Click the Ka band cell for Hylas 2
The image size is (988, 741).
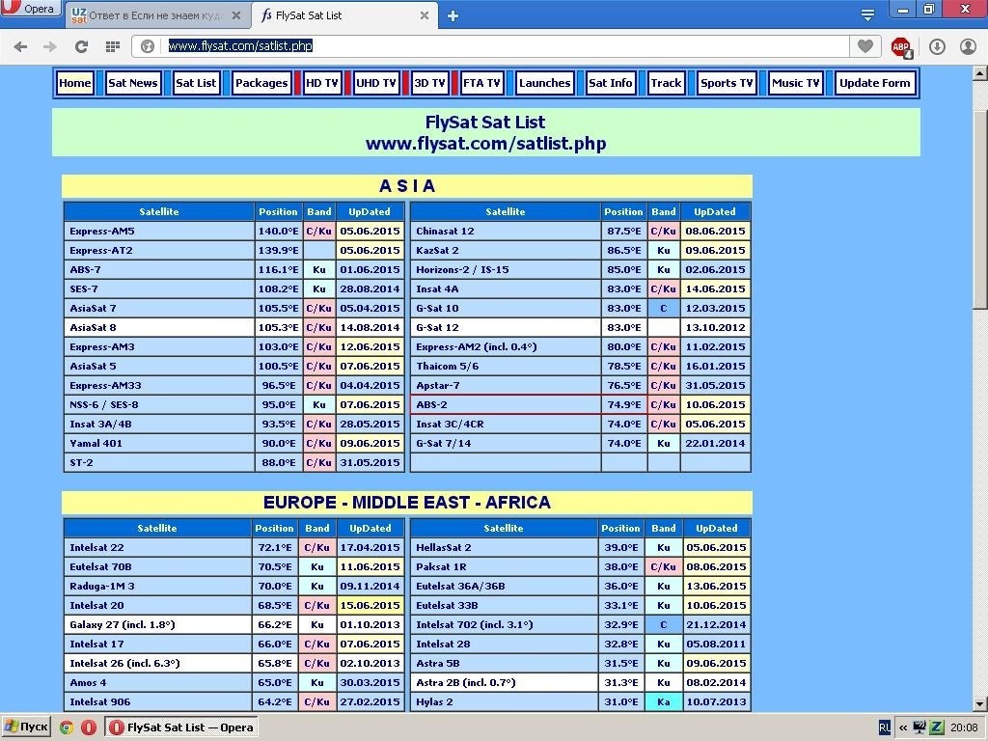pyautogui.click(x=664, y=702)
